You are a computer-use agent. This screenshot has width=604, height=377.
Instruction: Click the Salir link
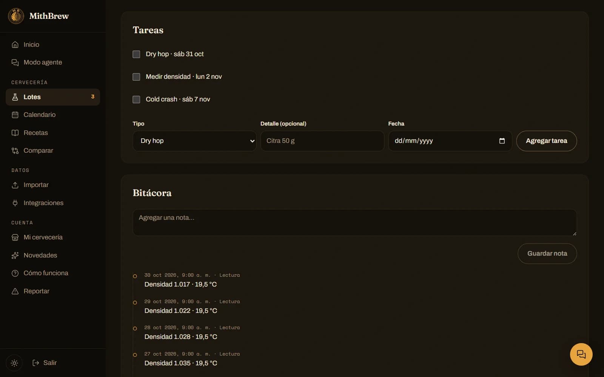(45, 363)
